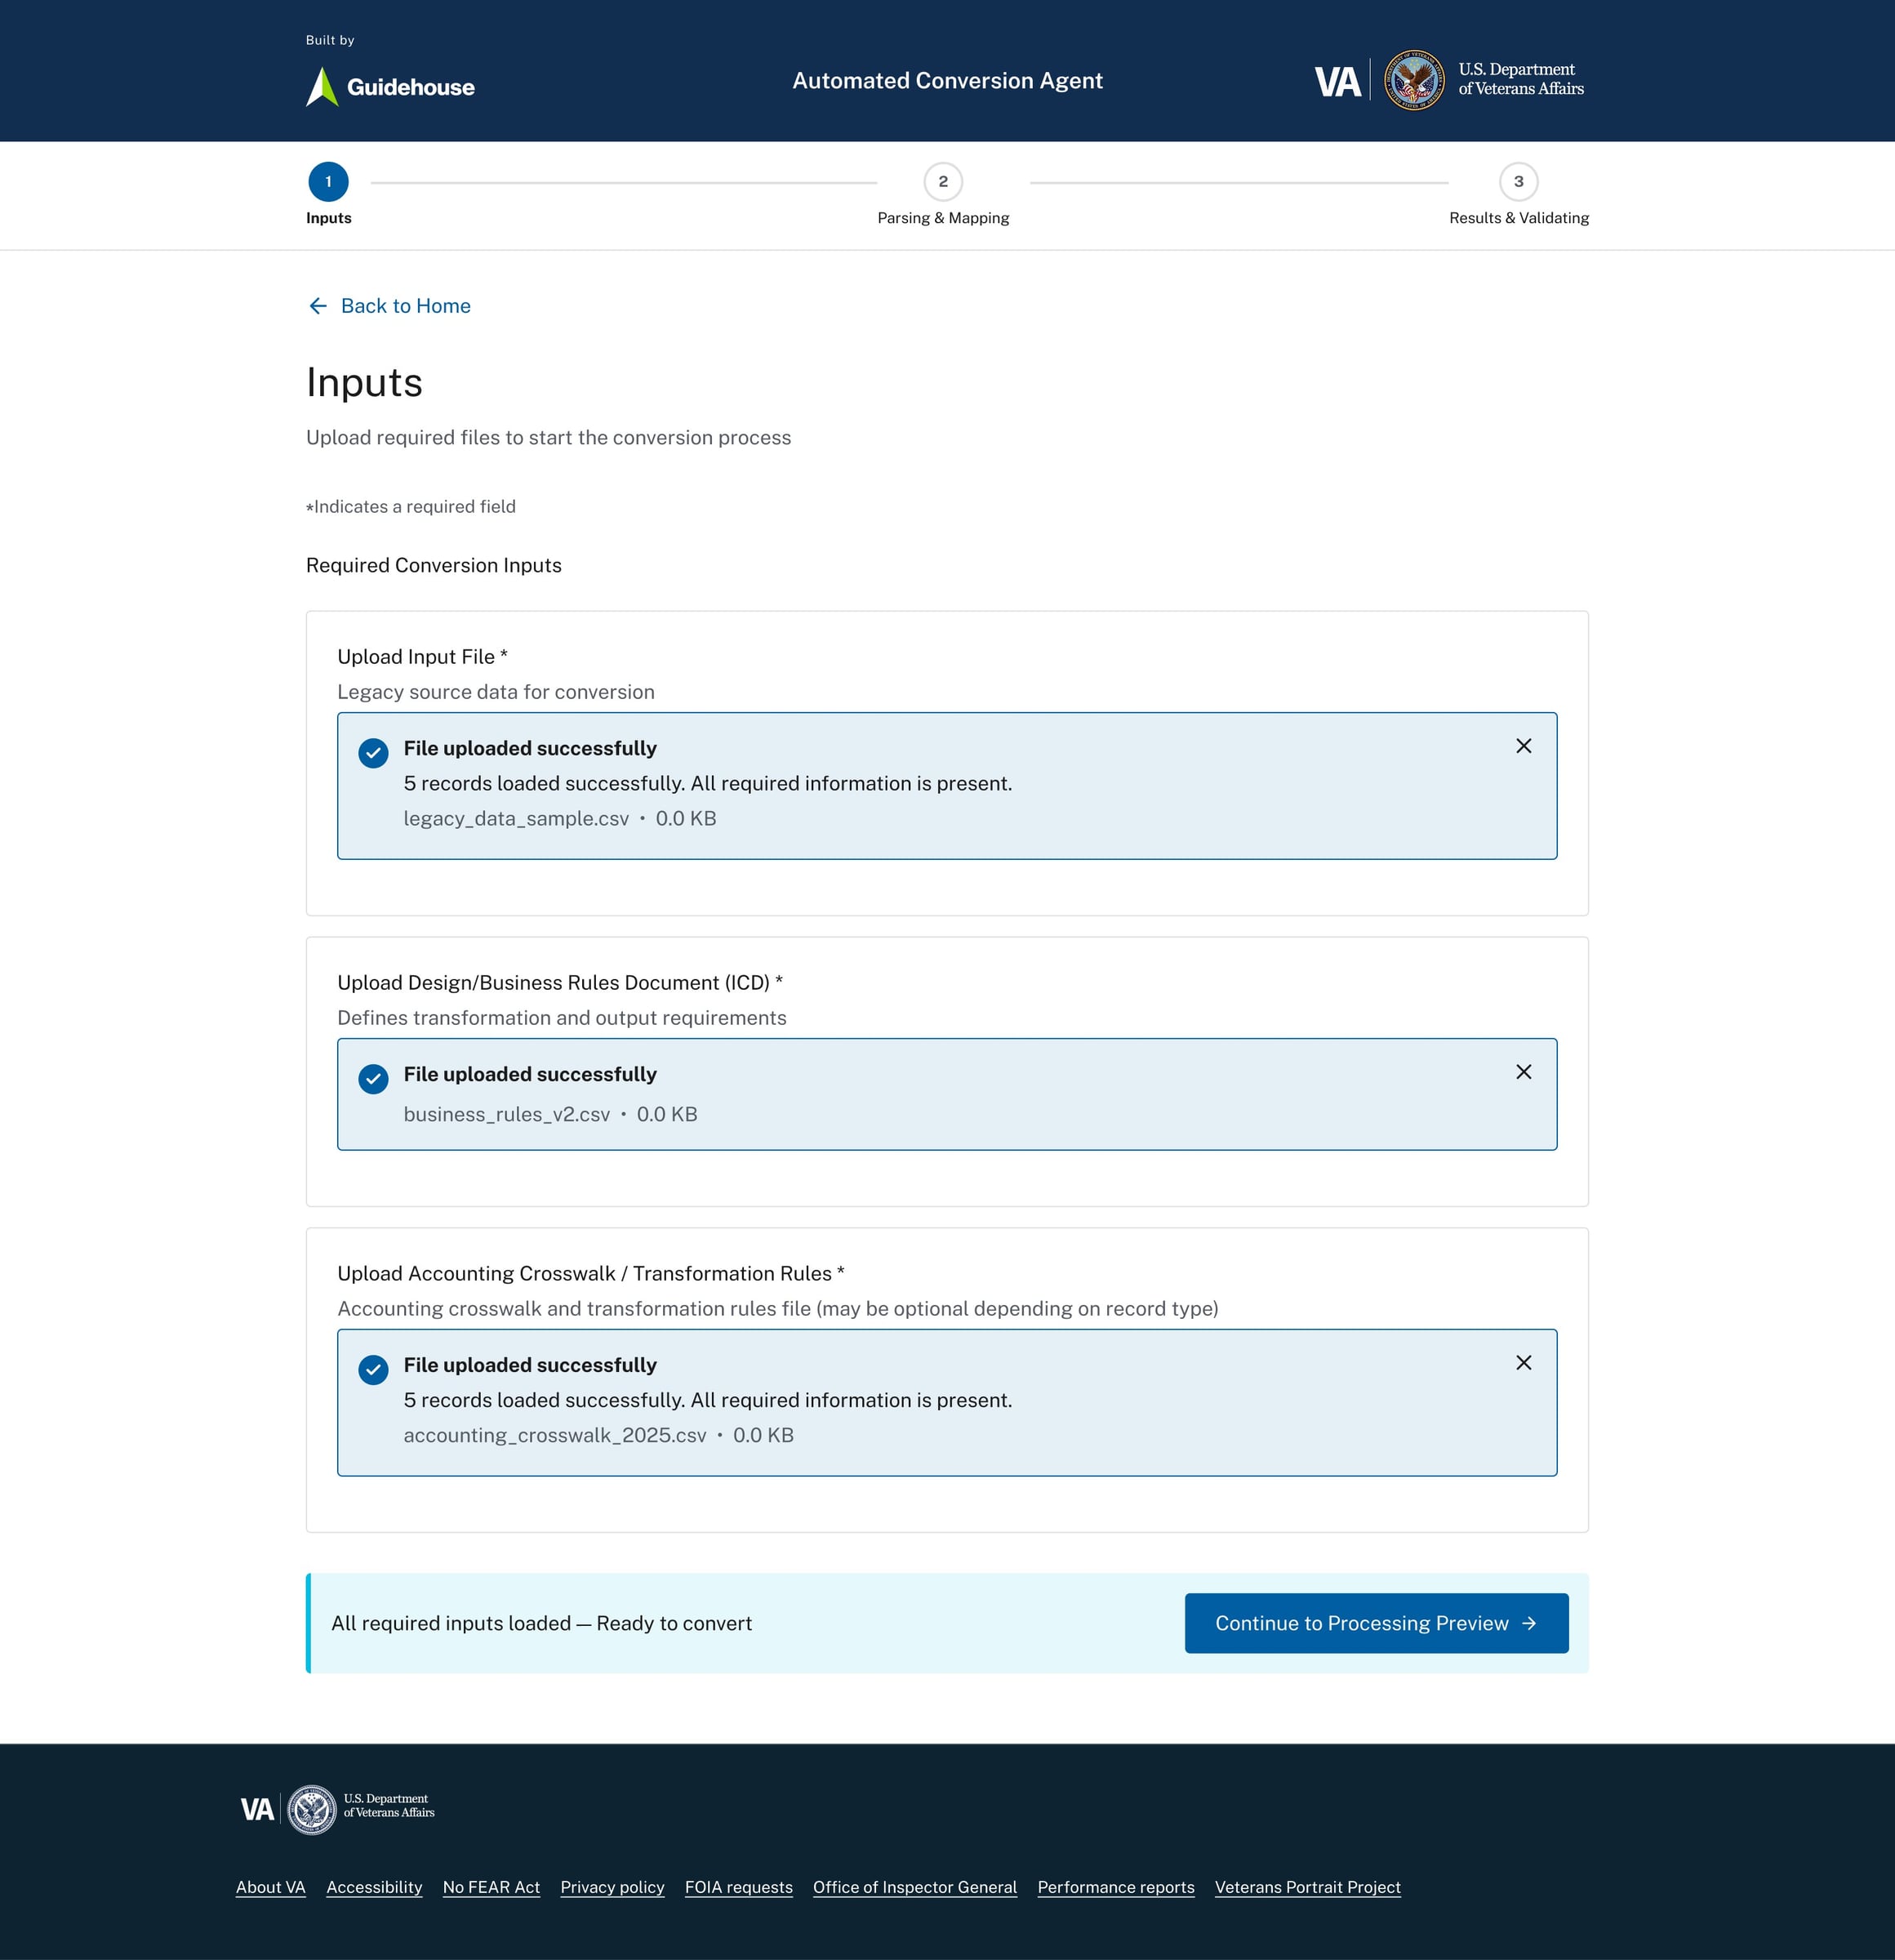1895x1960 pixels.
Task: Select step 3 Results & Validating
Action: (1519, 182)
